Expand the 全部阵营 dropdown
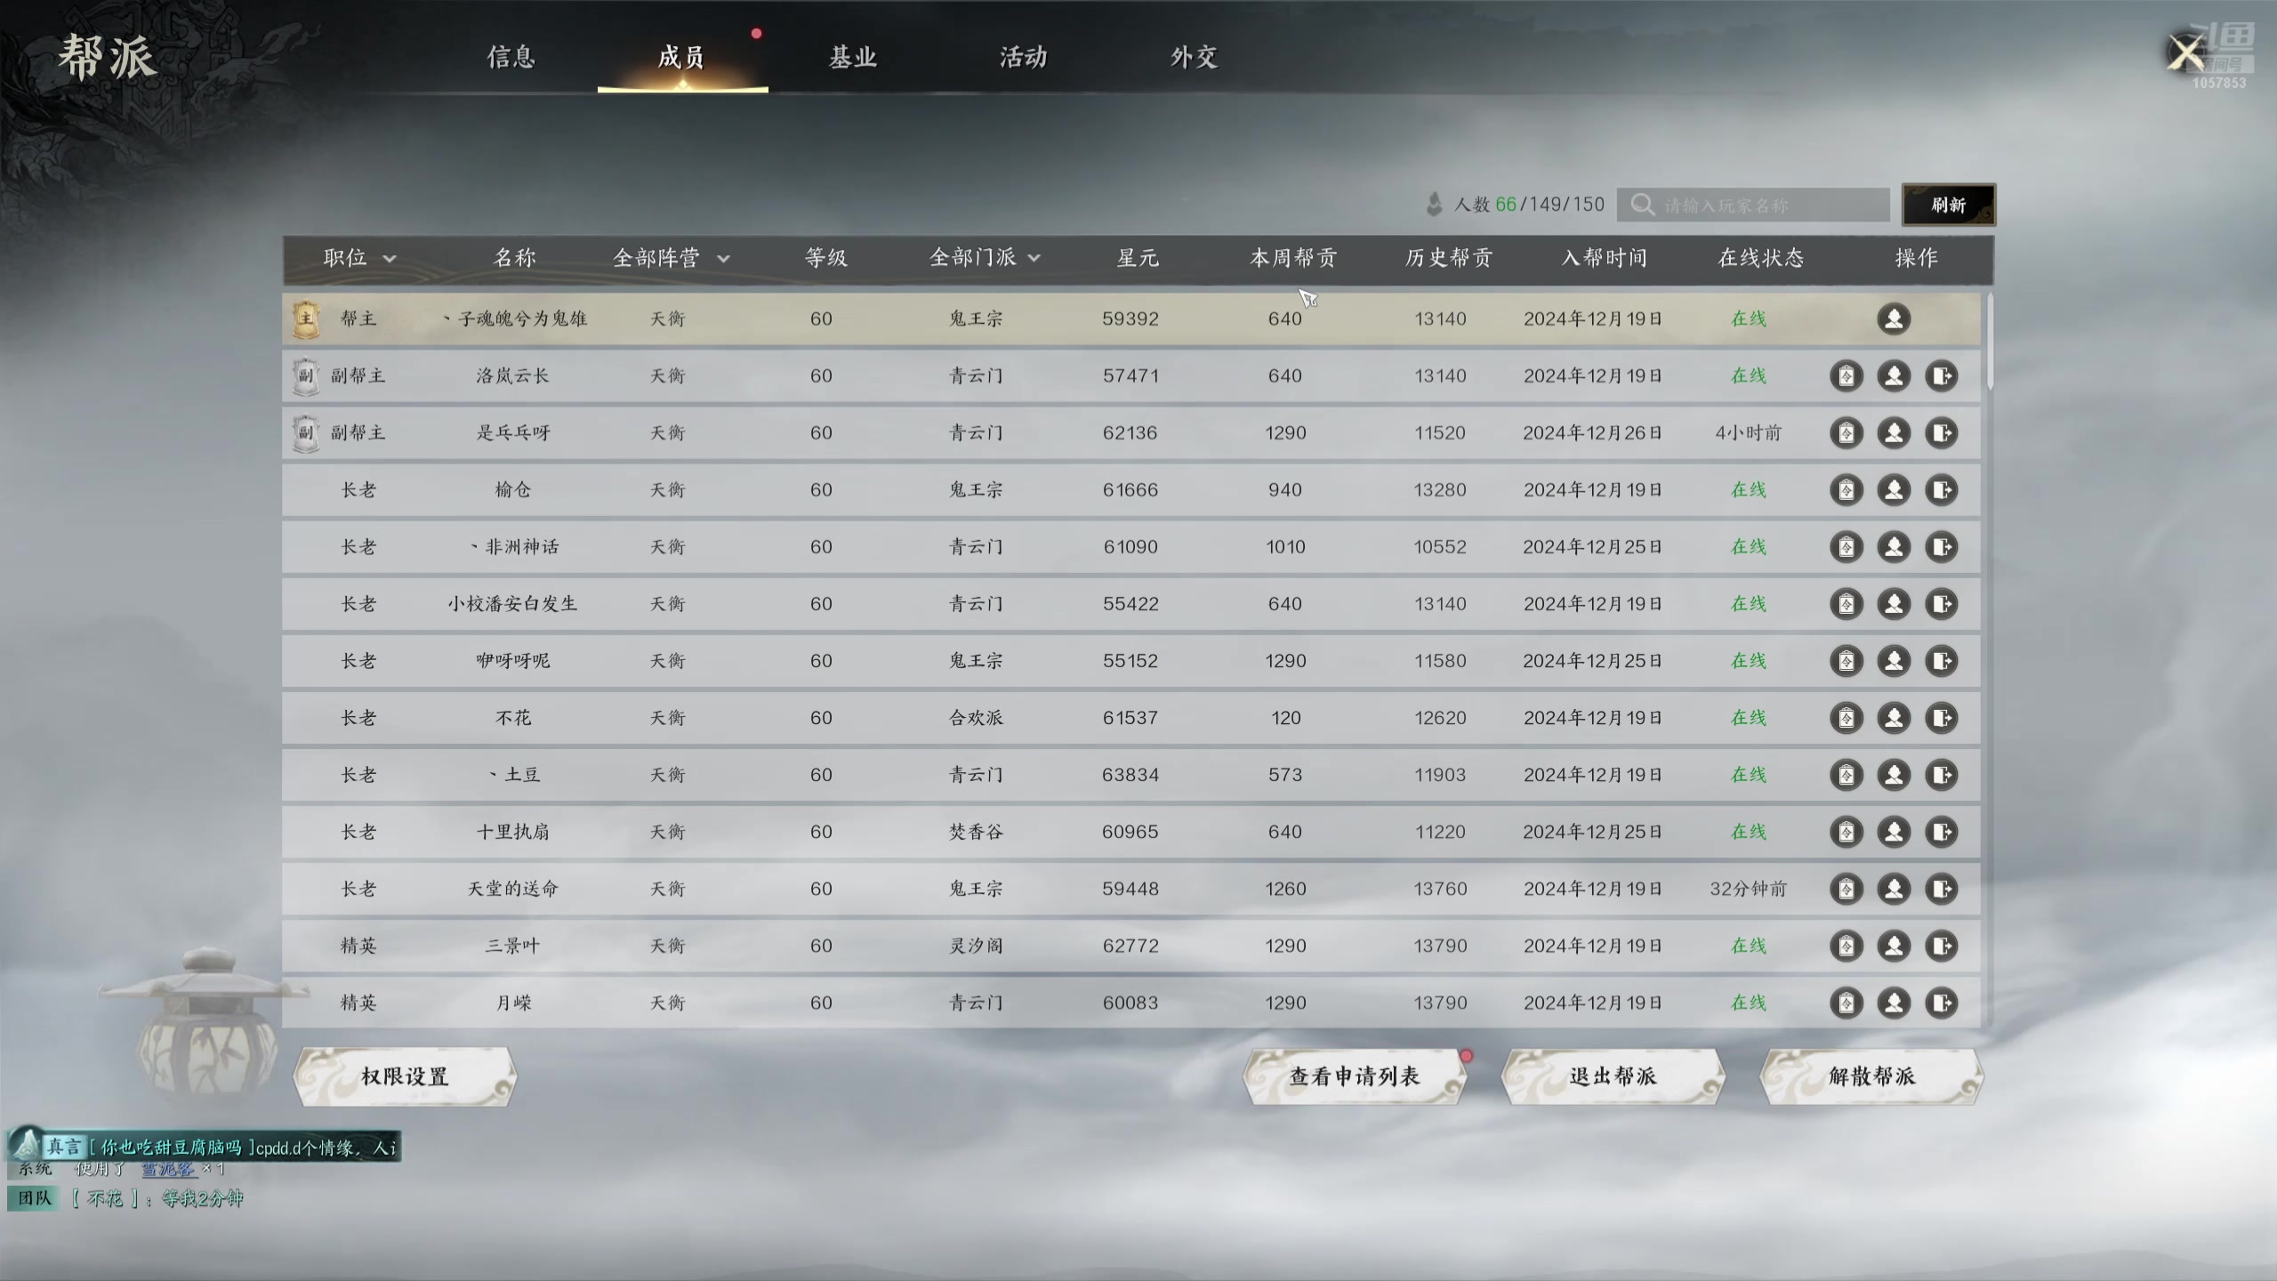This screenshot has width=2277, height=1281. pos(671,258)
